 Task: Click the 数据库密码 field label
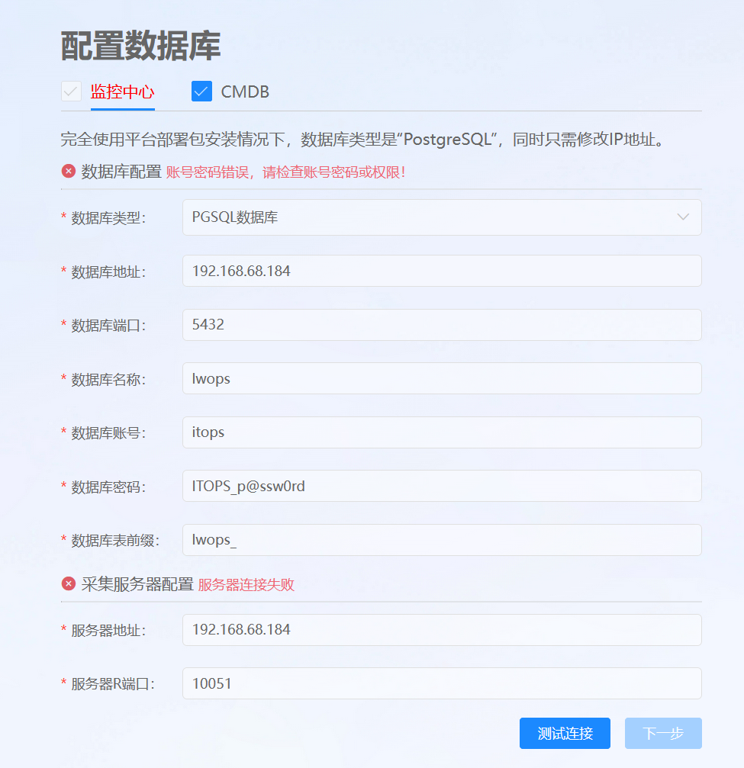coord(108,487)
